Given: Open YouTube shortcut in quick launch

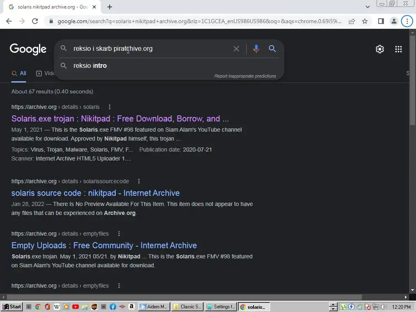Looking at the screenshot, I should click(x=75, y=307).
